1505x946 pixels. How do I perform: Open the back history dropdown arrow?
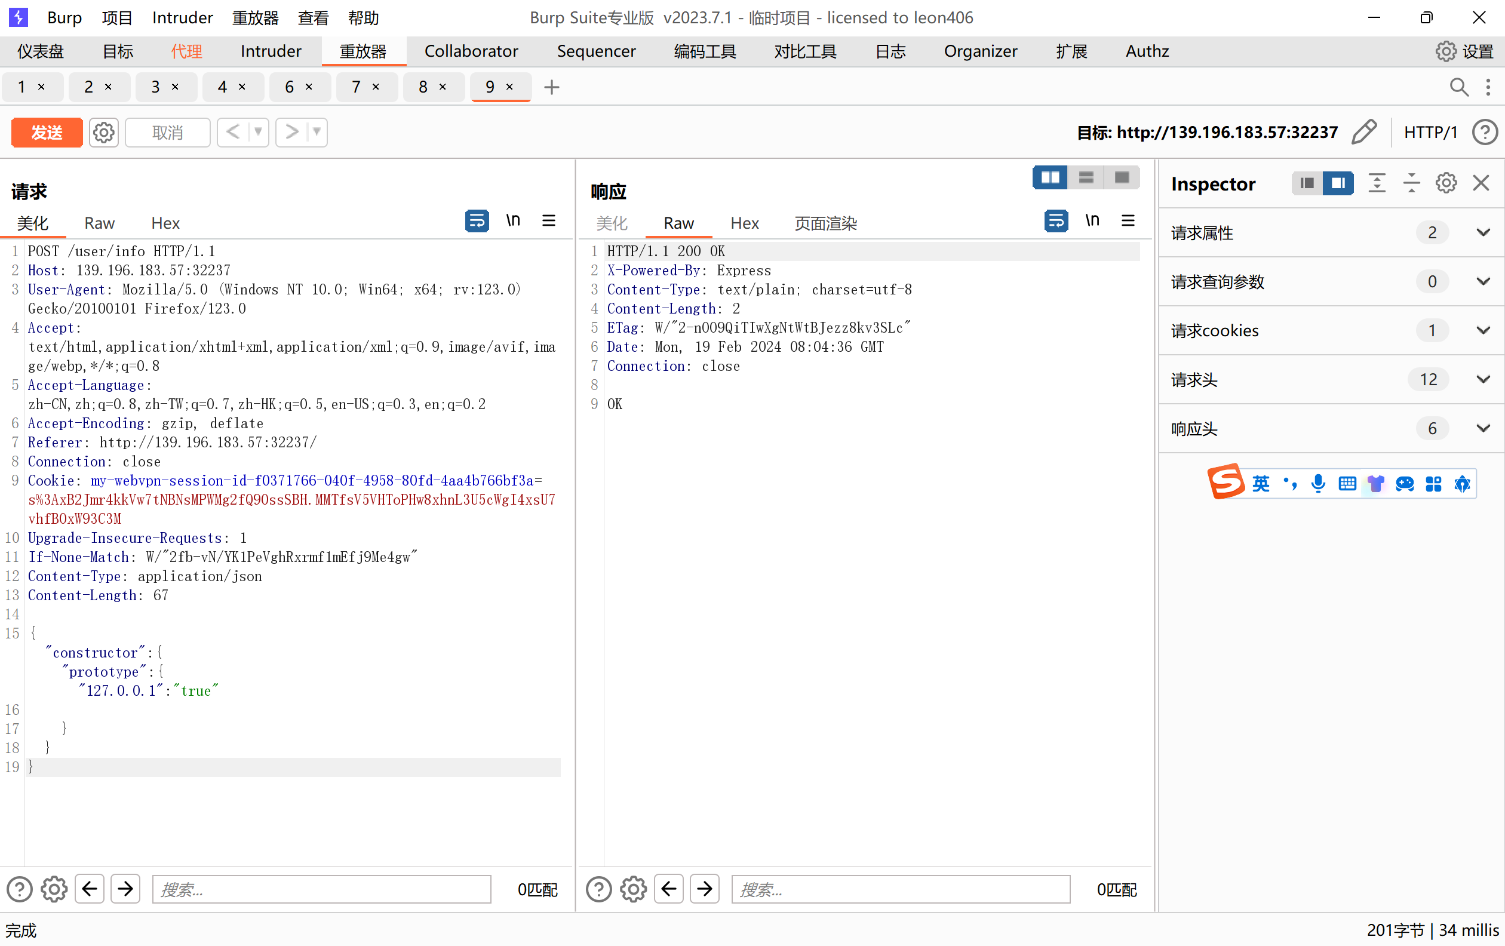(258, 133)
